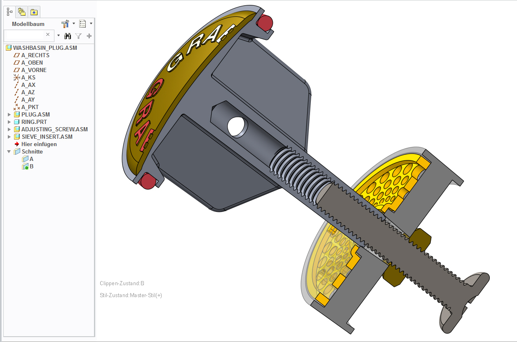This screenshot has height=342, width=517.
Task: Click the red insert-here arrow icon
Action: click(17, 144)
